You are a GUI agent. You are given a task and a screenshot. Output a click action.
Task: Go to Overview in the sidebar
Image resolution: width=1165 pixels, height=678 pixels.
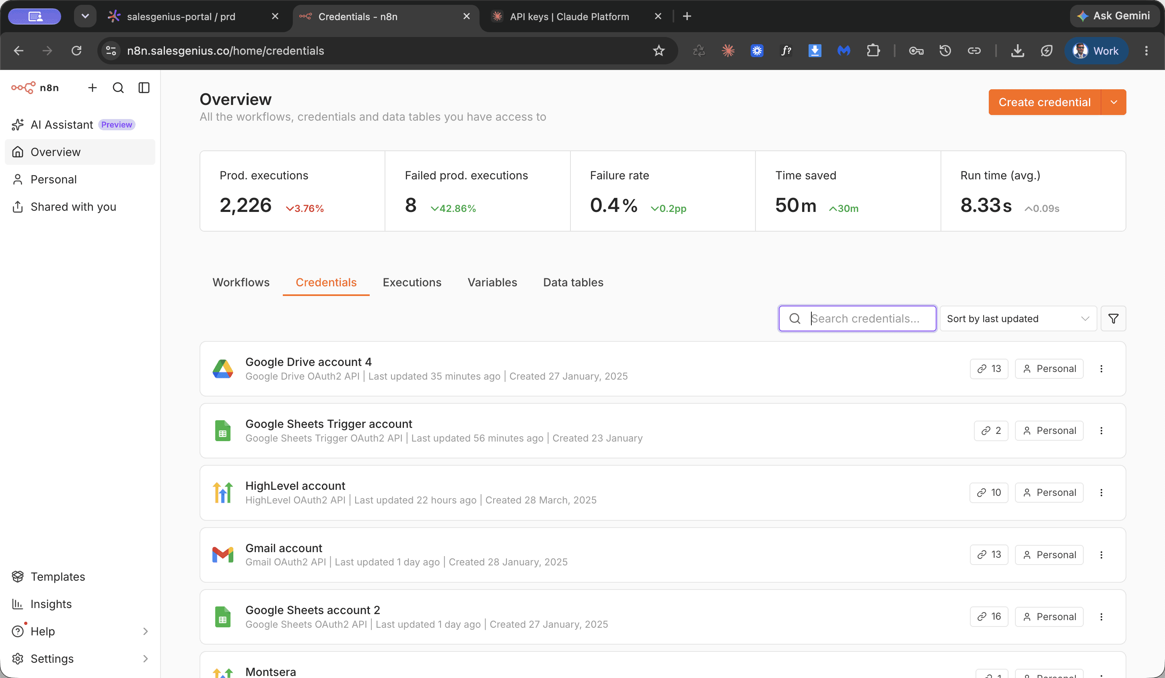tap(80, 152)
